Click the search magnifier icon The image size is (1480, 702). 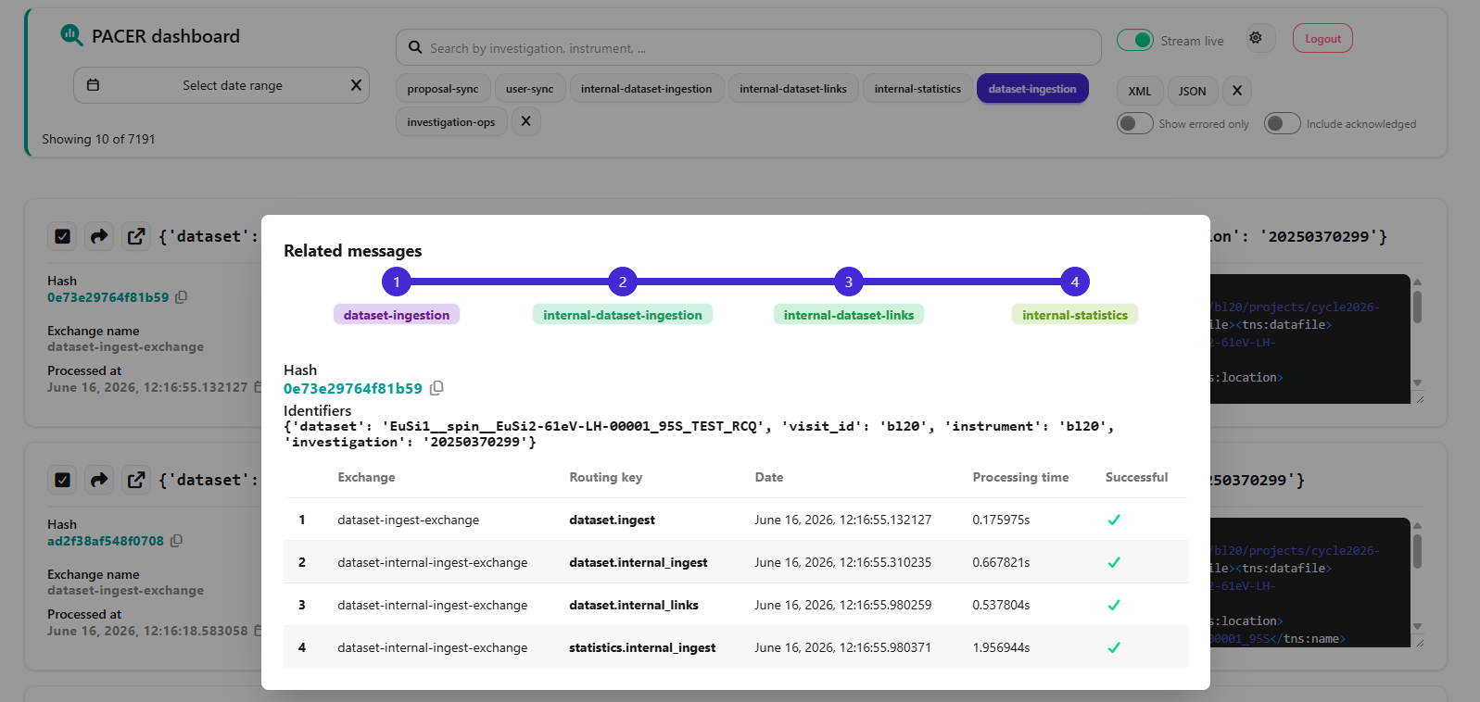coord(414,48)
